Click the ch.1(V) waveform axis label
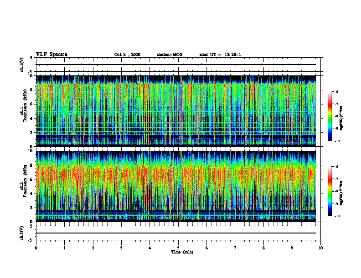 [x=22, y=65]
